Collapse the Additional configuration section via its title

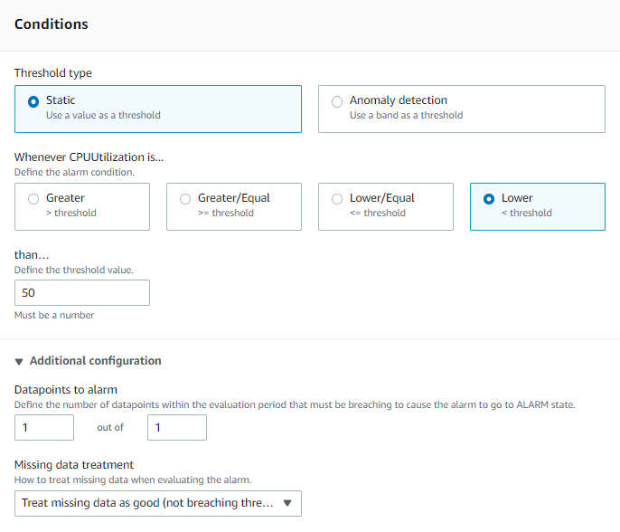click(95, 361)
